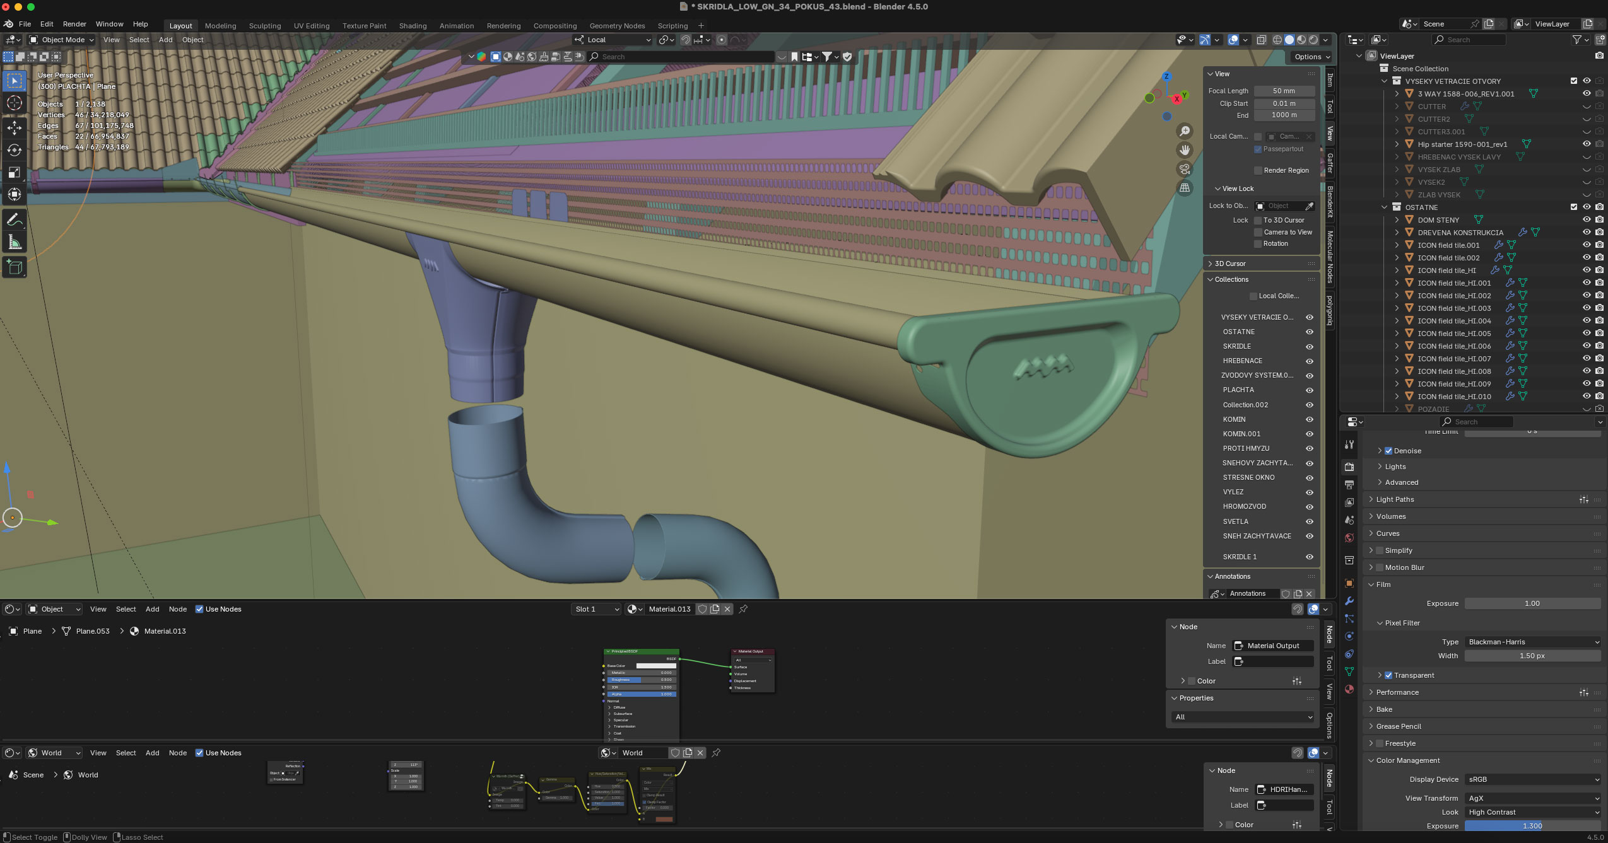Open the Modifiers wrench properties tab
The image size is (1608, 843).
(1349, 601)
